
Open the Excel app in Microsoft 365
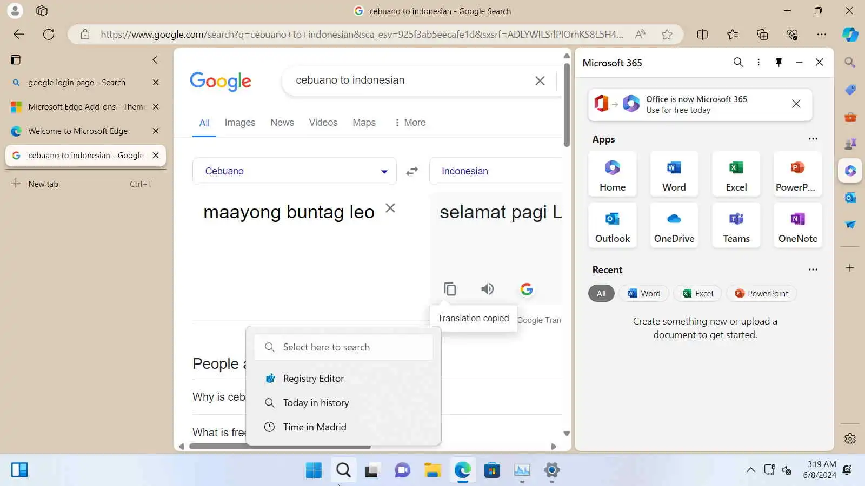point(736,173)
